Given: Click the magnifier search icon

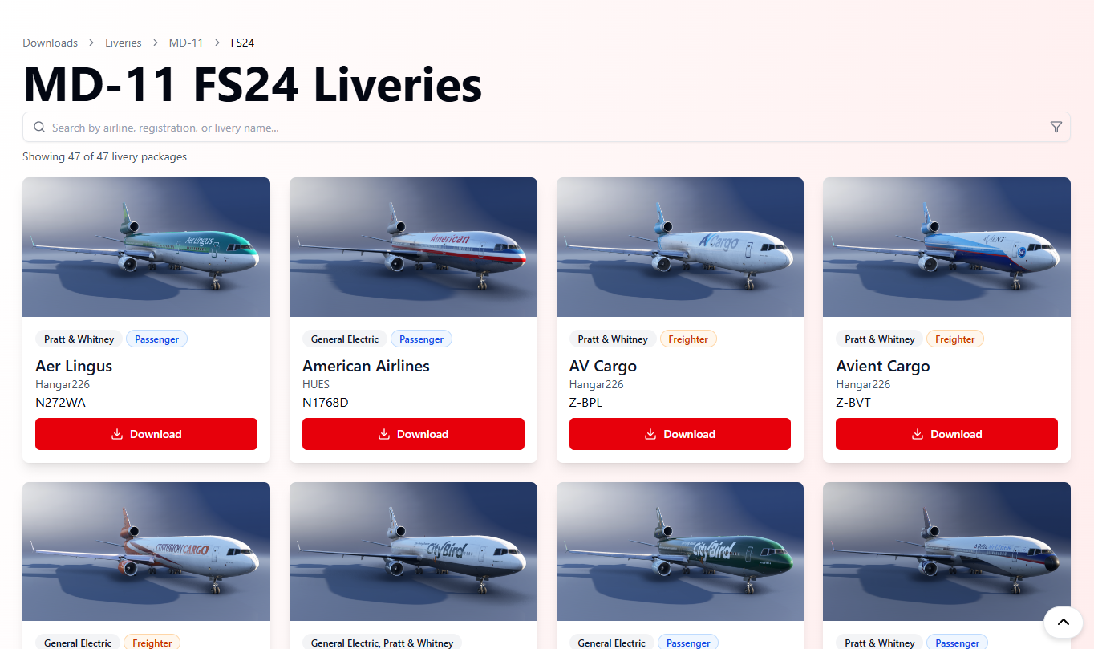Looking at the screenshot, I should tap(39, 128).
